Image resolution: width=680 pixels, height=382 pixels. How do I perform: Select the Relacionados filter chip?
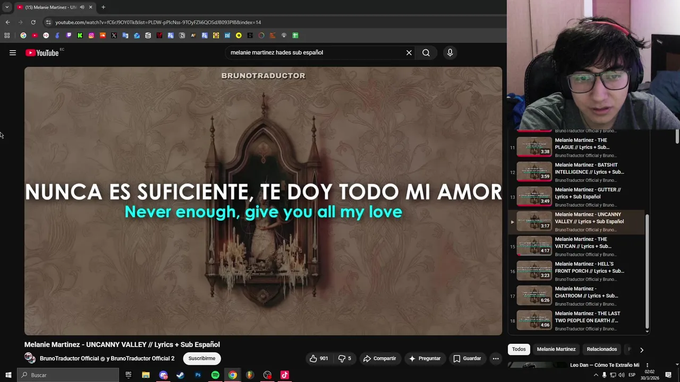pos(602,349)
